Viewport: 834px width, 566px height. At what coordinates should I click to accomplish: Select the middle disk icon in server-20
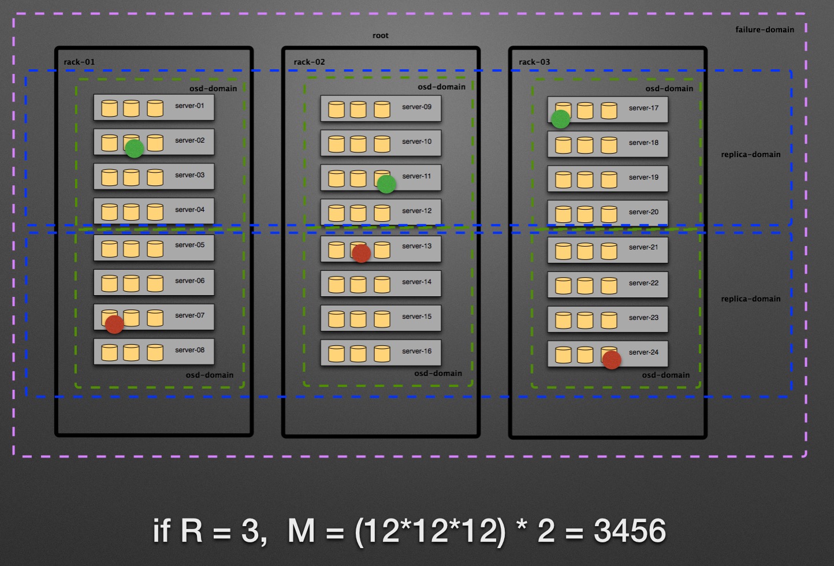pos(585,214)
